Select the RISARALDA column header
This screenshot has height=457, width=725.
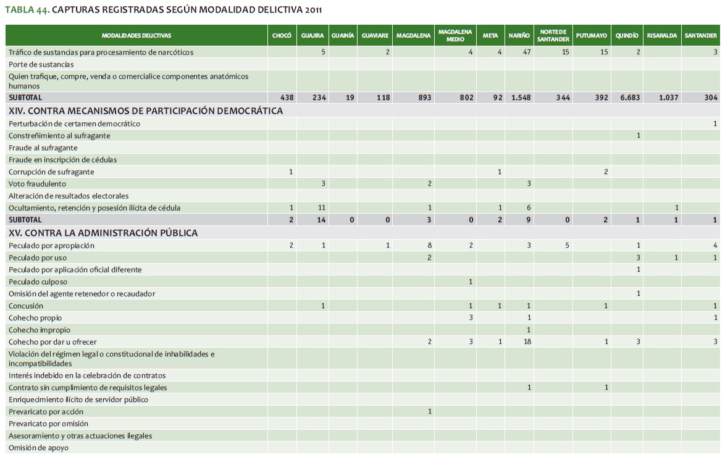pos(662,36)
